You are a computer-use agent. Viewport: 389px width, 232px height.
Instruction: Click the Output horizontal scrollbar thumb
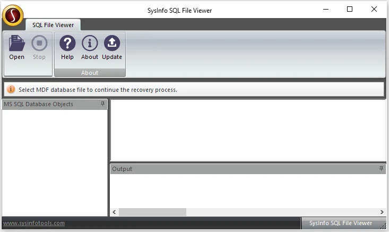152,212
